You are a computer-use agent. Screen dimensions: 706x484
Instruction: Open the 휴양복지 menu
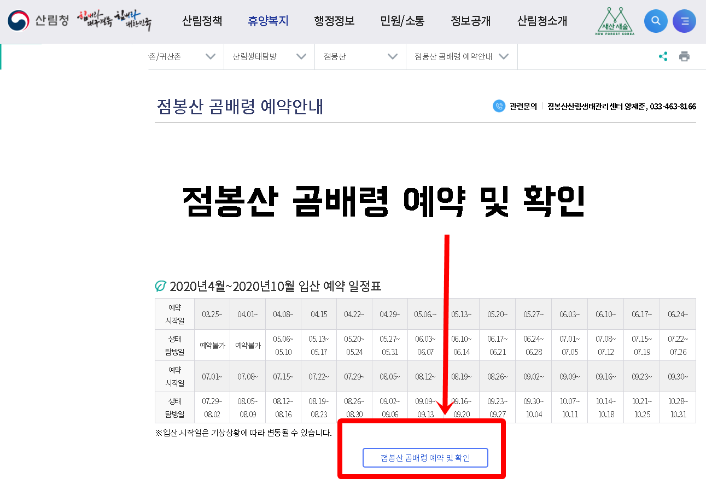tap(268, 21)
